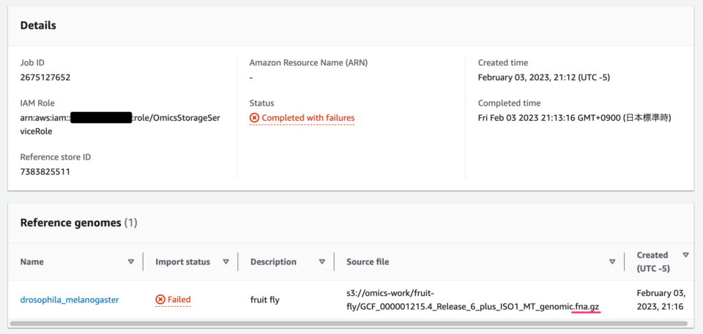Image resolution: width=703 pixels, height=334 pixels.
Task: Click the Completed with failures status
Action: click(x=308, y=118)
